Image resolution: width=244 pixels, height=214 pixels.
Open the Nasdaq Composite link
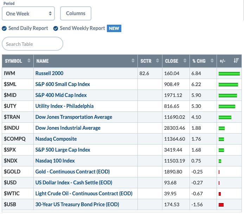tap(56, 139)
